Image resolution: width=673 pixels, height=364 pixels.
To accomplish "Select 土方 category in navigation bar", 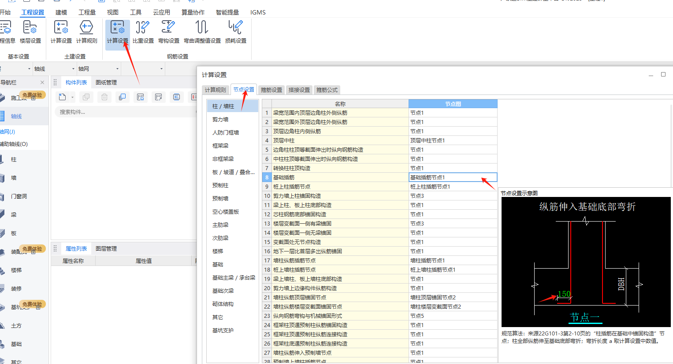I will pyautogui.click(x=16, y=326).
